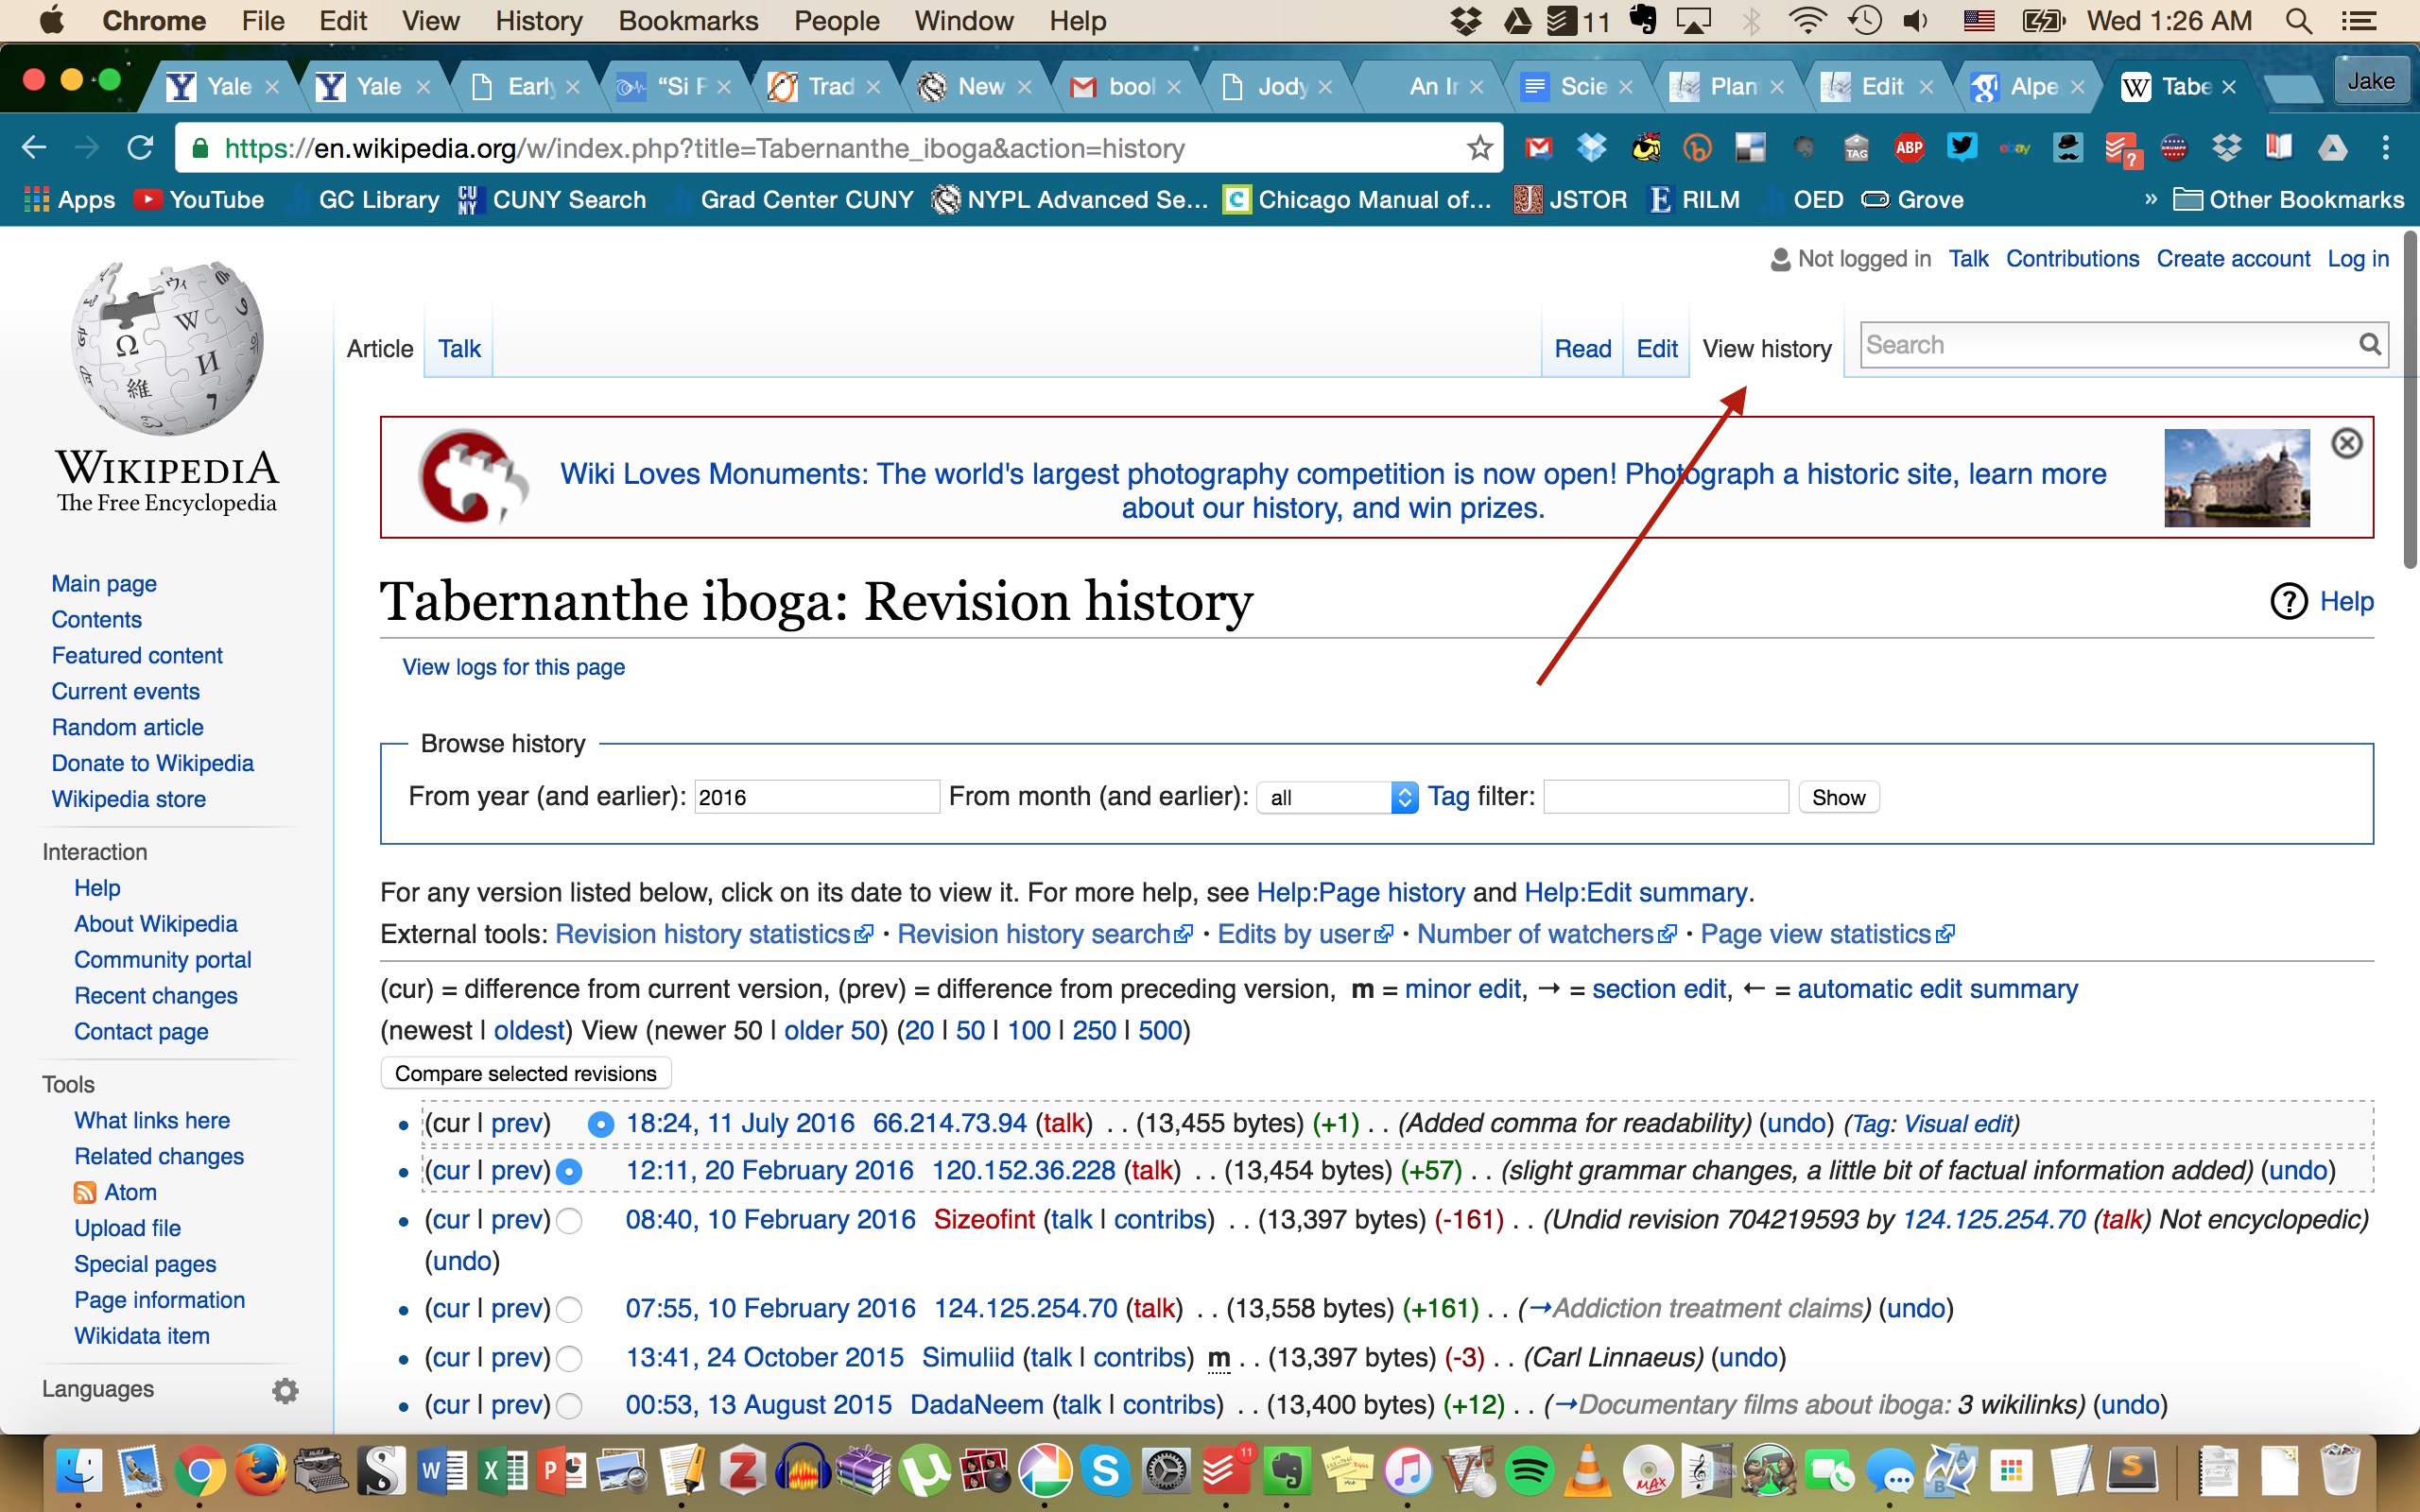Screen dimensions: 2420x1512
Task: Open the Bookmarks menu in menu bar
Action: (x=688, y=21)
